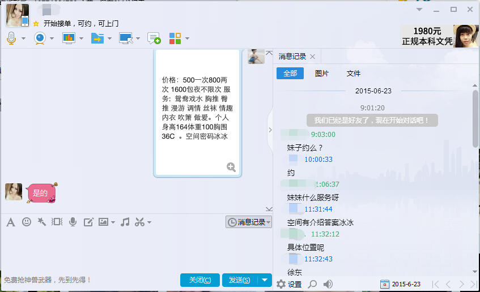Click the message history vertical scrollbar
Image resolution: width=480 pixels, height=292 pixels.
(x=475, y=118)
